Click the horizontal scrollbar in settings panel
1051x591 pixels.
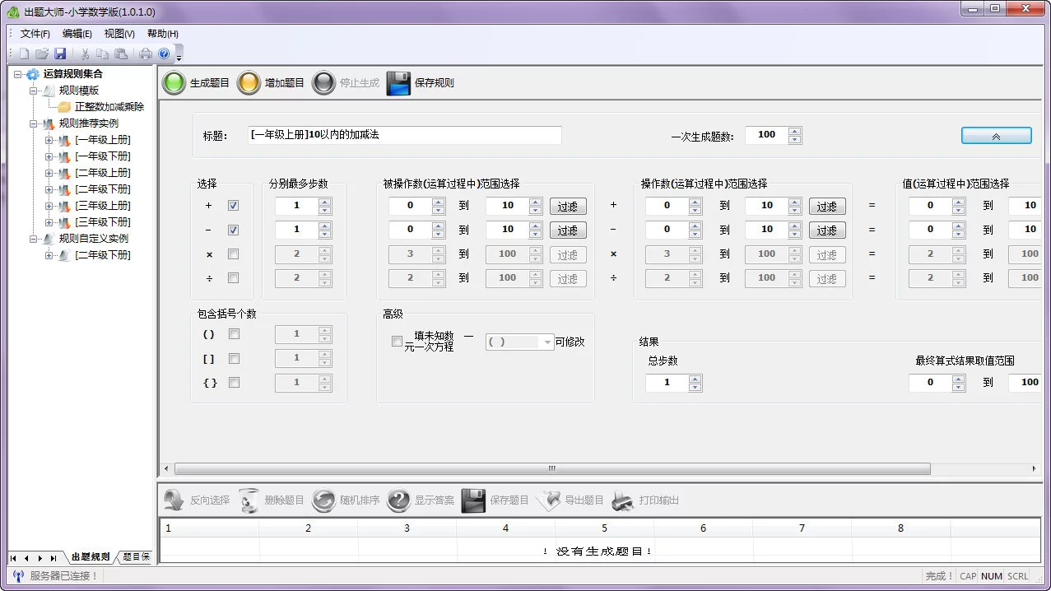552,468
